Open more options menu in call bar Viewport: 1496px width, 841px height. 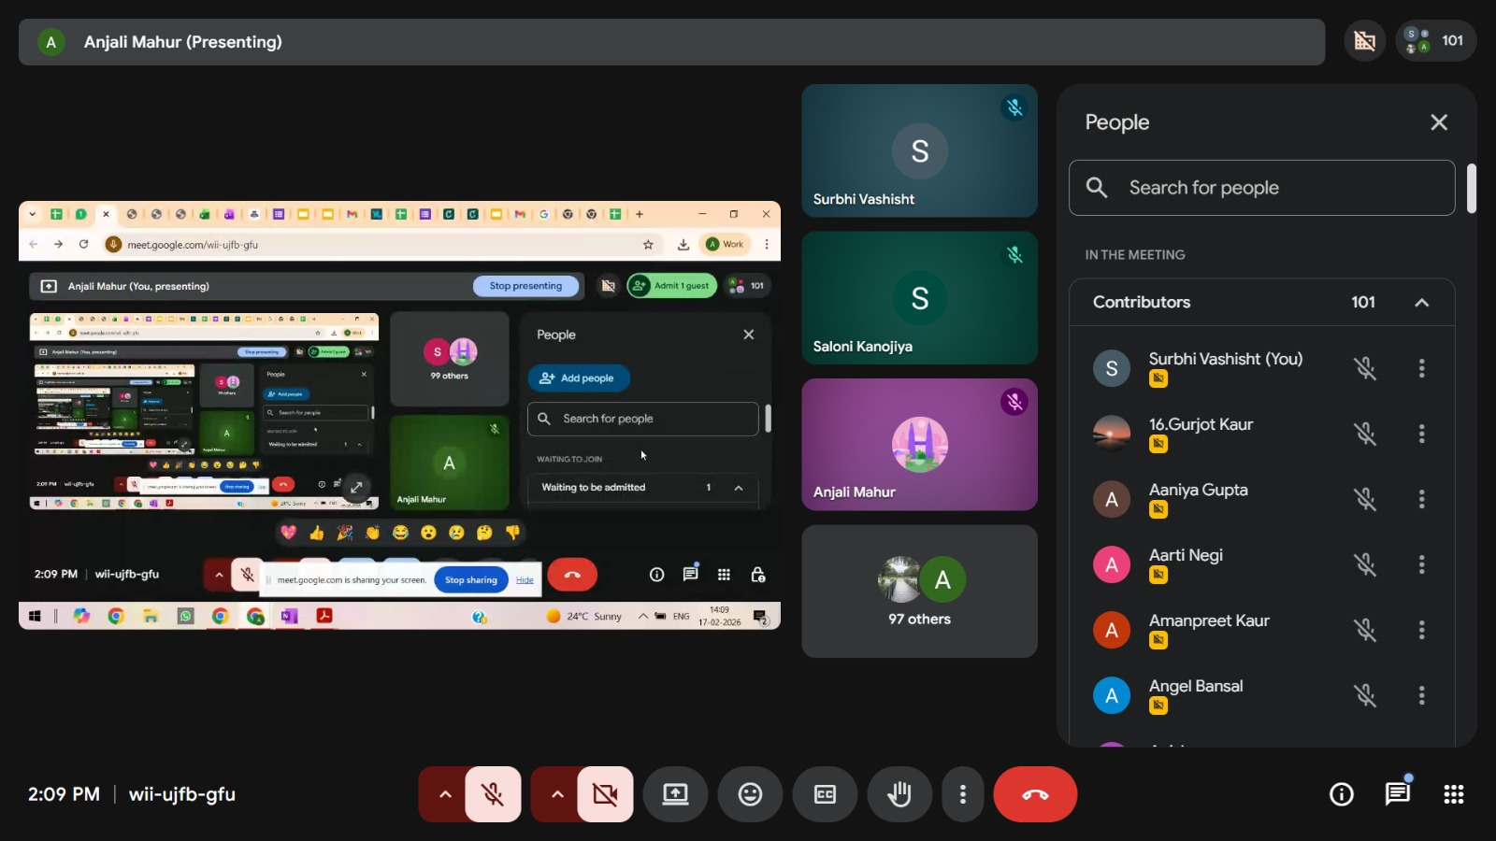tap(962, 794)
